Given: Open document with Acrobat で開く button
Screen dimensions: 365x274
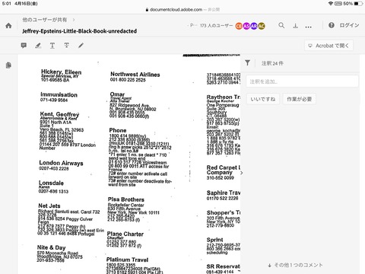Looking at the screenshot, I should [328, 46].
